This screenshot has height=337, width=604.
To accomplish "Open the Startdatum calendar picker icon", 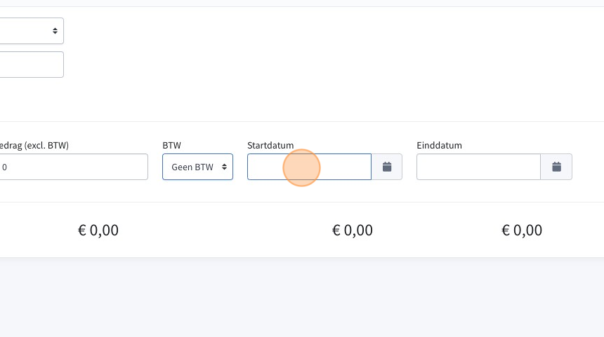I will pyautogui.click(x=387, y=167).
